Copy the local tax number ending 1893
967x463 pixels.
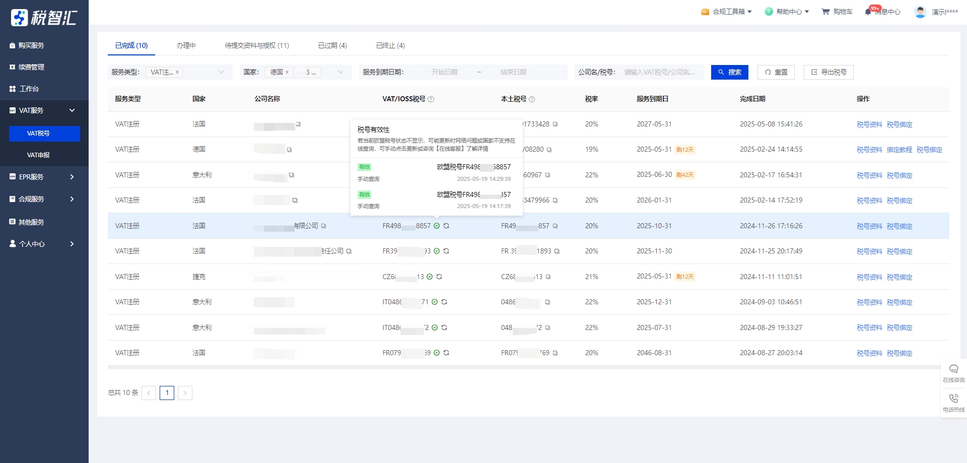[x=557, y=251]
